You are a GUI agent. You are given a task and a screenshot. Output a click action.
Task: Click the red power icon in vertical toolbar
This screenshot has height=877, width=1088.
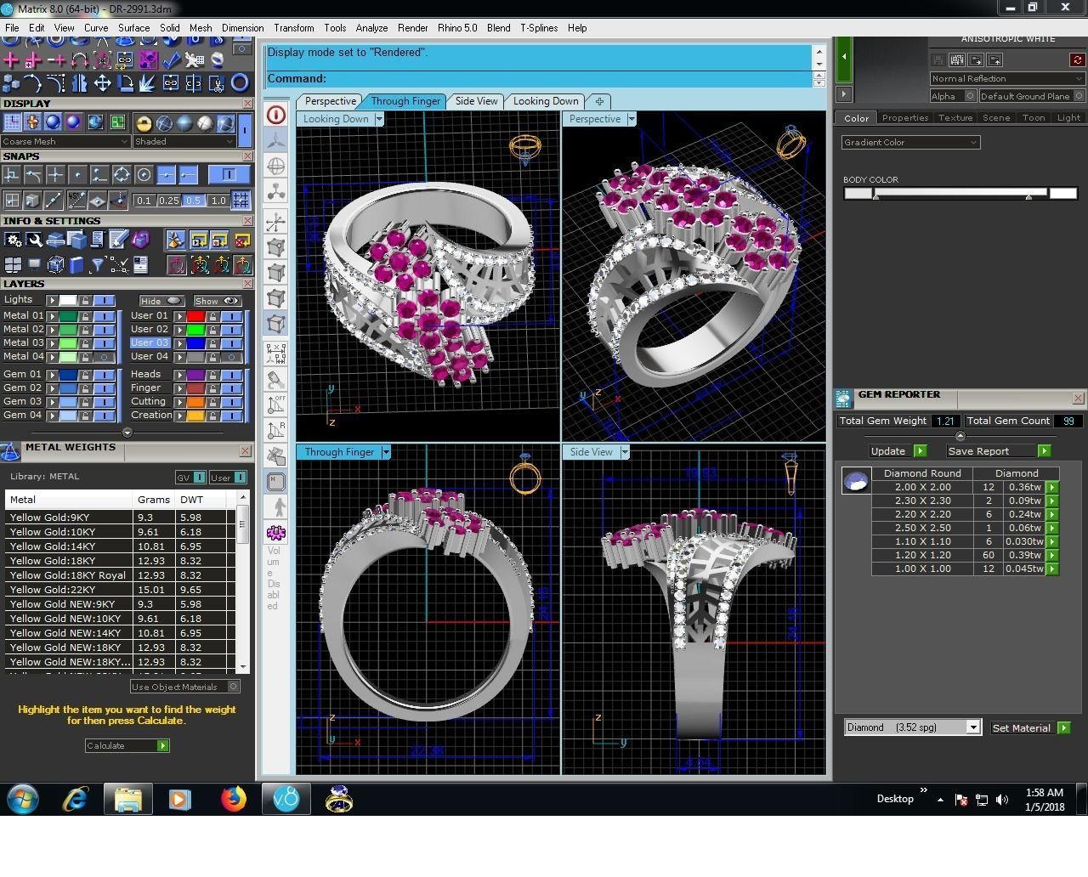click(276, 115)
